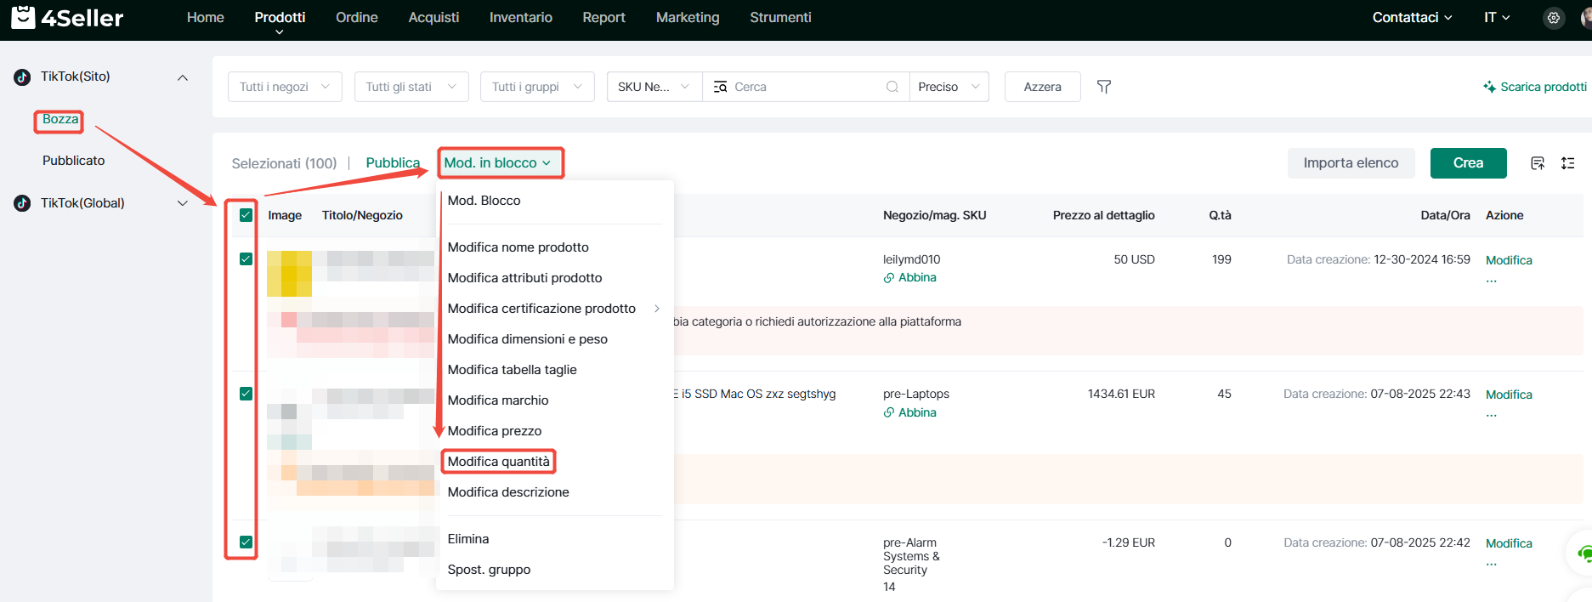Screen dimensions: 1592x602
Task: Open the IT language dropdown
Action: point(1497,18)
